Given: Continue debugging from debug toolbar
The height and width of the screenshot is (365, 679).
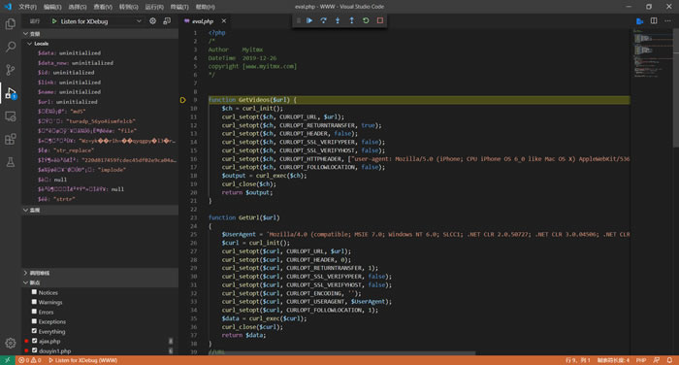Looking at the screenshot, I should [309, 20].
